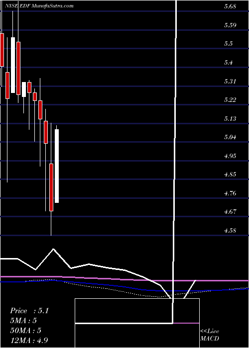Click the 12MA : 4.9 readout

coord(29,340)
